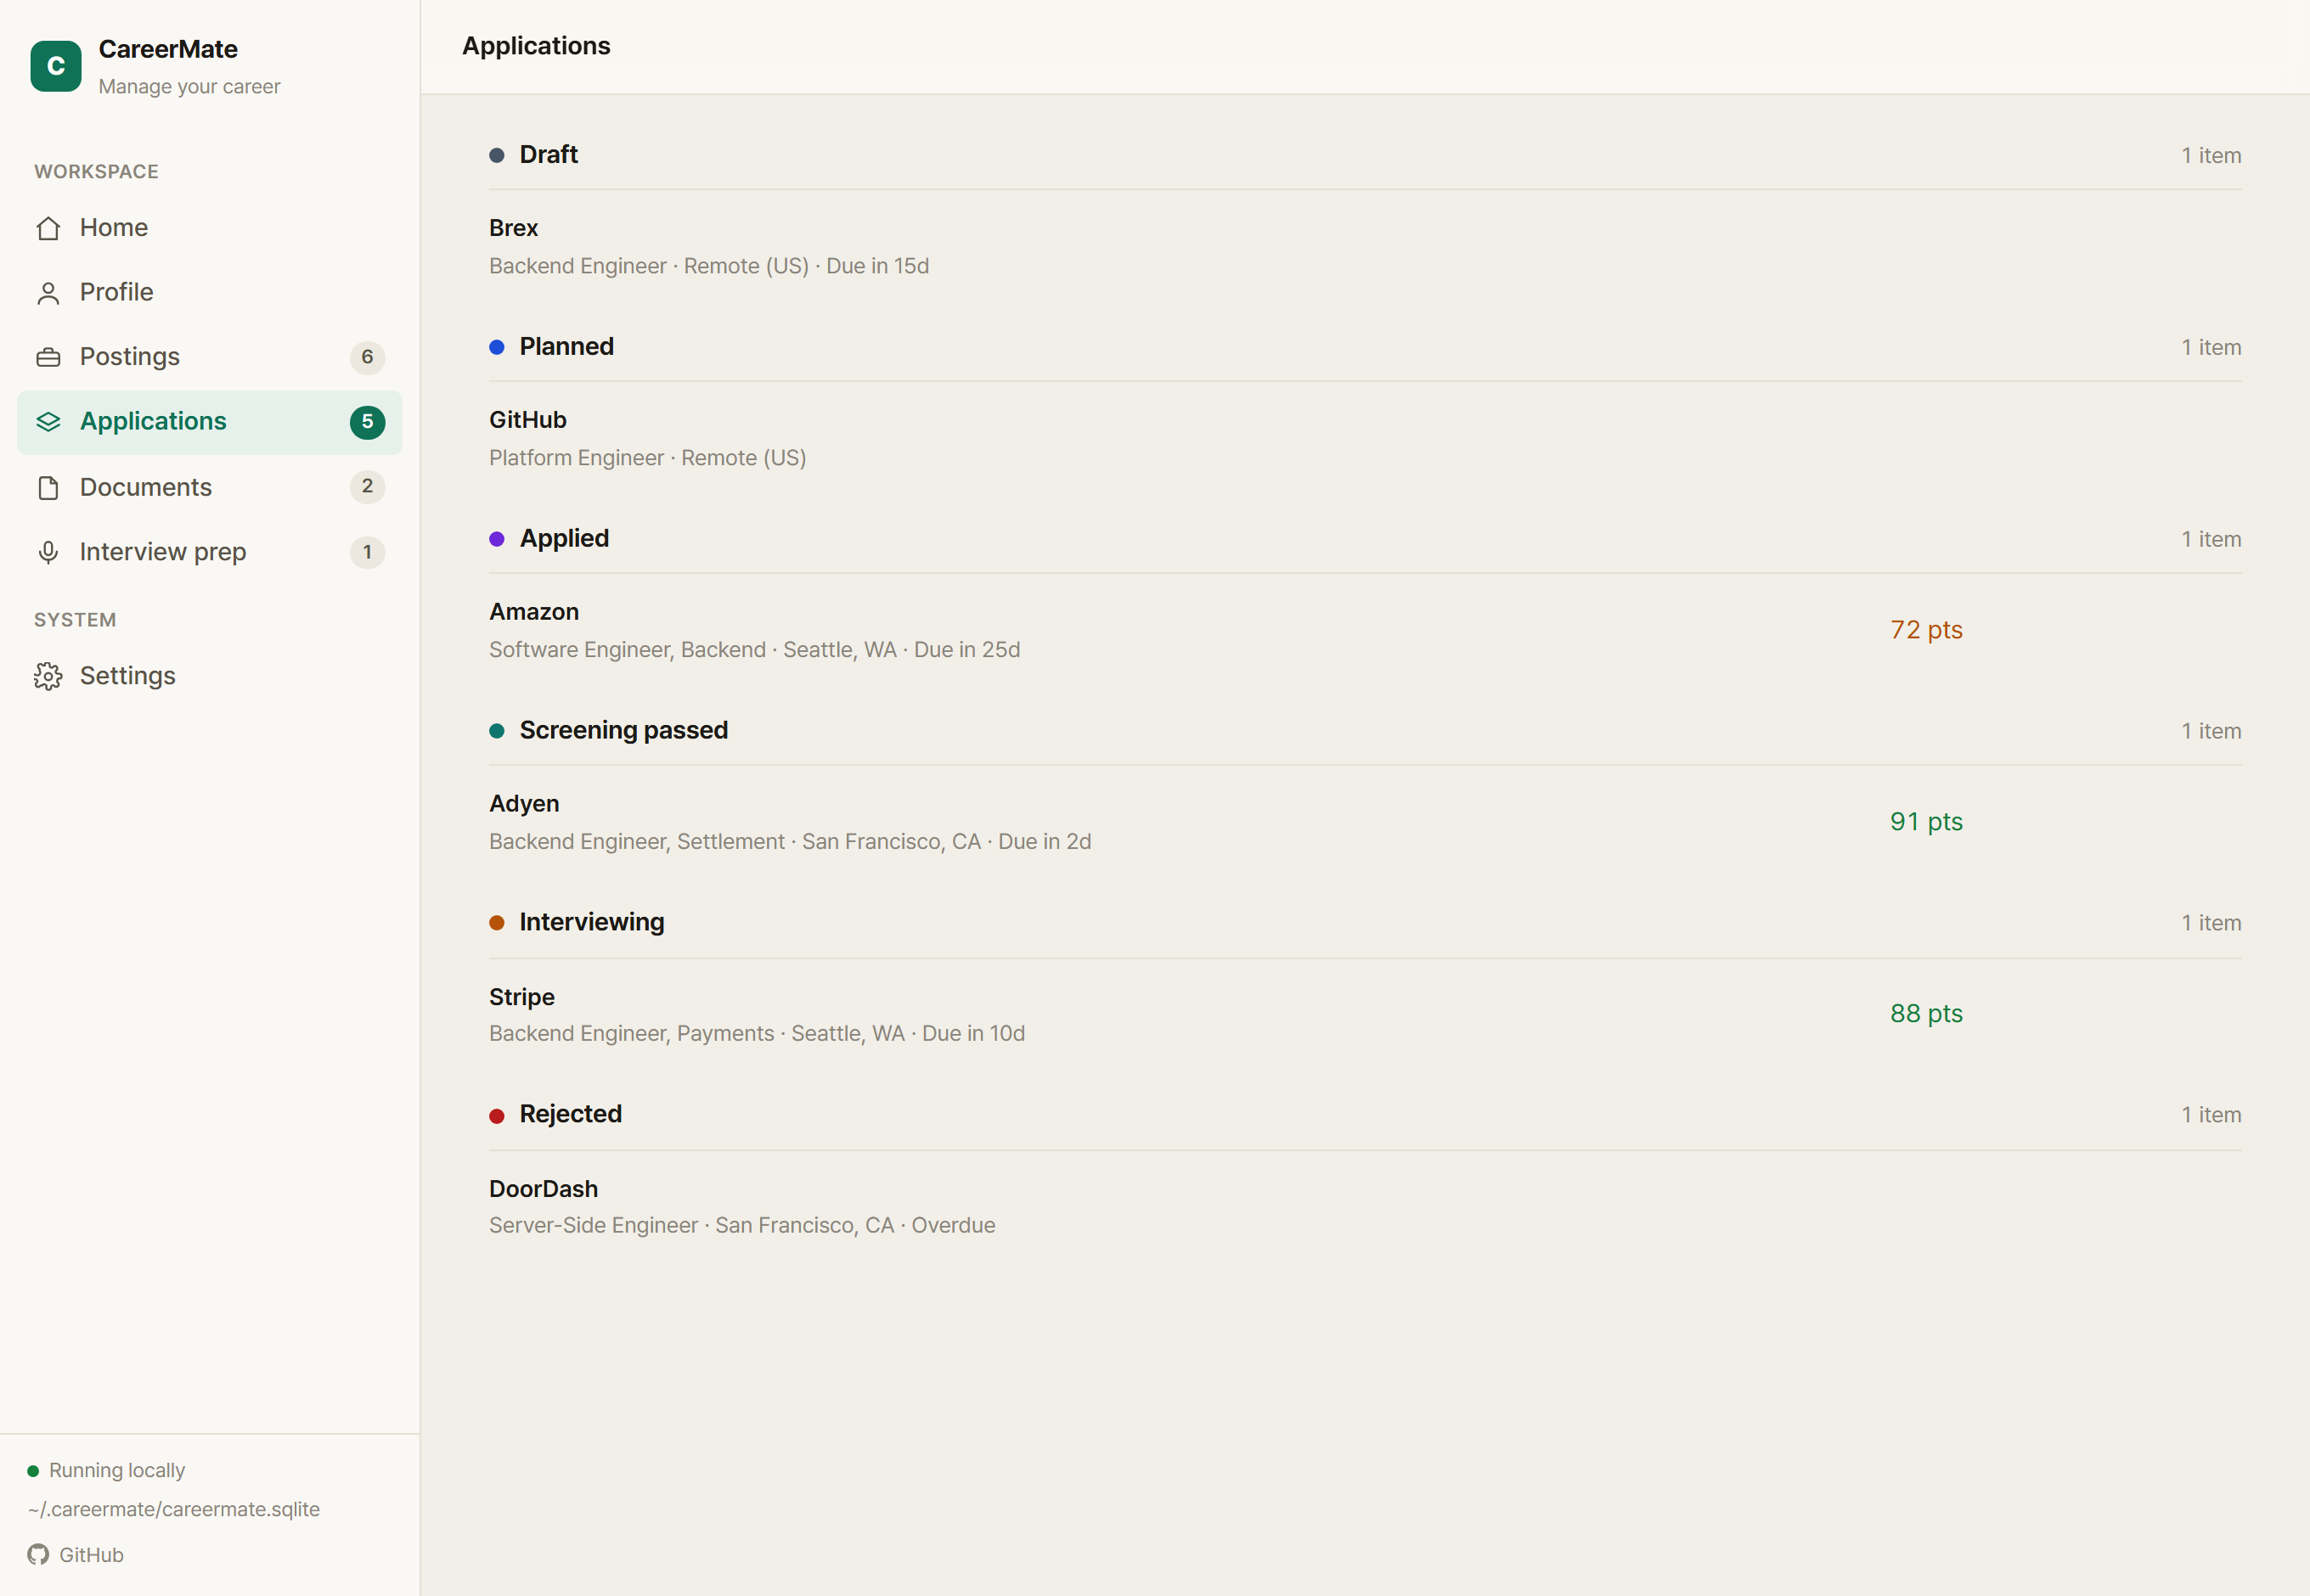This screenshot has width=2310, height=1596.
Task: Open the Adyen application row
Action: click(1365, 823)
